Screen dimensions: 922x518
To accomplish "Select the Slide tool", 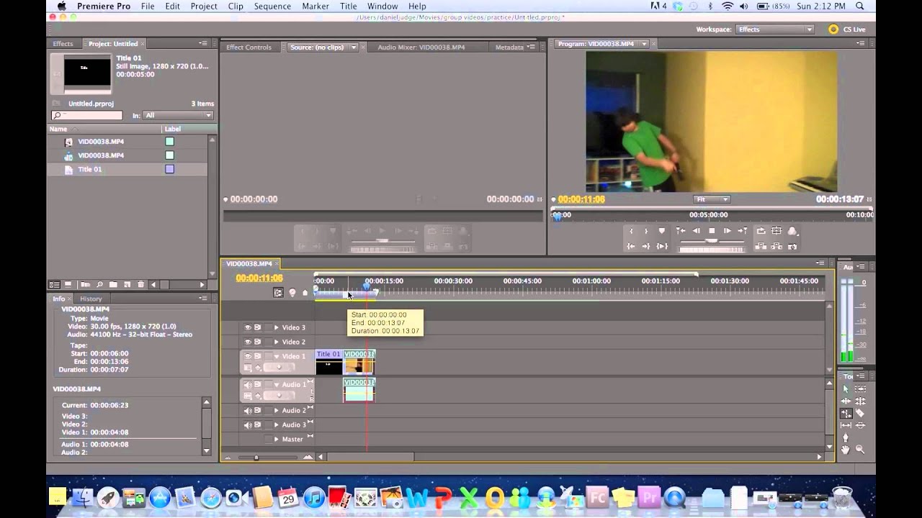I will click(x=860, y=425).
